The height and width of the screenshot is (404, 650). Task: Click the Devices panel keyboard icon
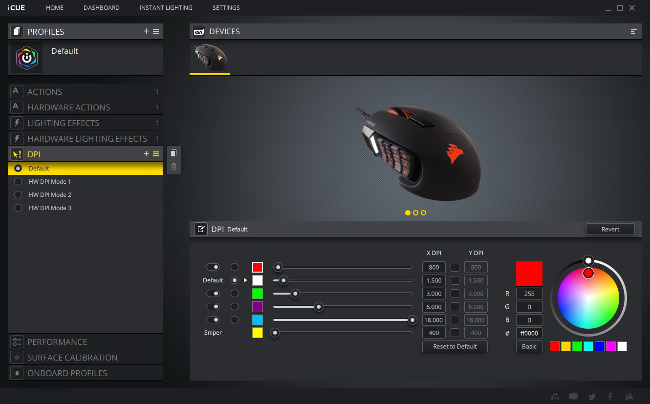pos(199,31)
